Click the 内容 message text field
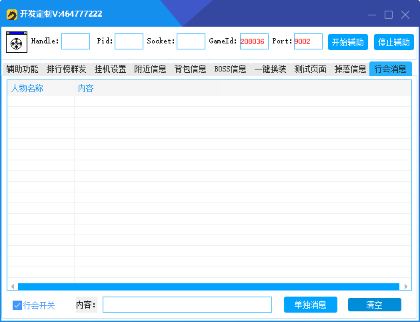 (187, 305)
